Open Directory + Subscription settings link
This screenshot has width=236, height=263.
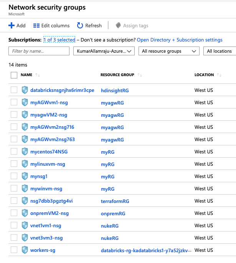tap(180, 40)
